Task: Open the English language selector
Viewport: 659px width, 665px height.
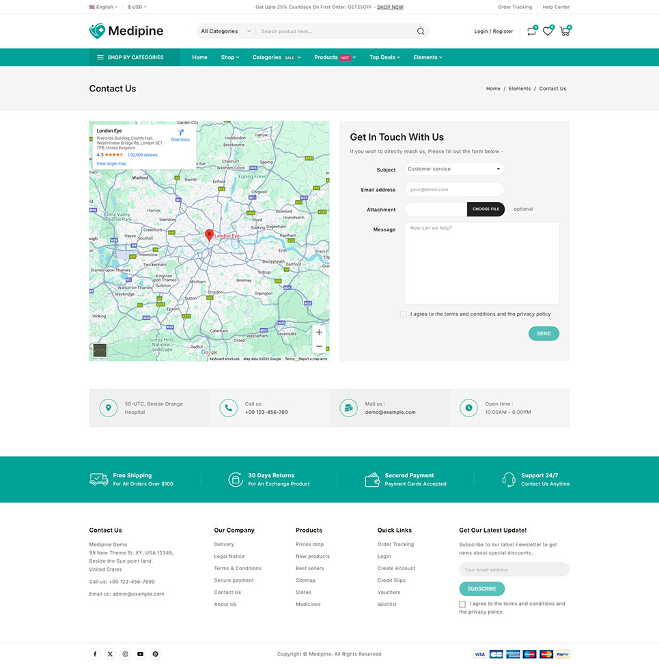Action: [103, 7]
